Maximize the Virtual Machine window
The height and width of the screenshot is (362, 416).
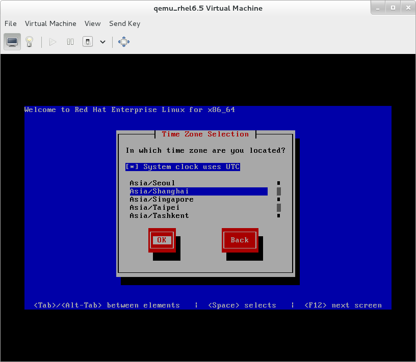393,8
